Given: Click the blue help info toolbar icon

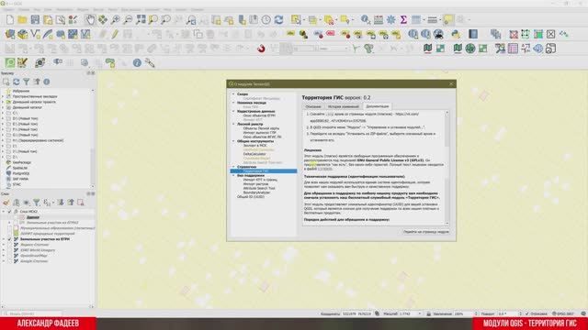Looking at the screenshot, I should tap(137, 63).
